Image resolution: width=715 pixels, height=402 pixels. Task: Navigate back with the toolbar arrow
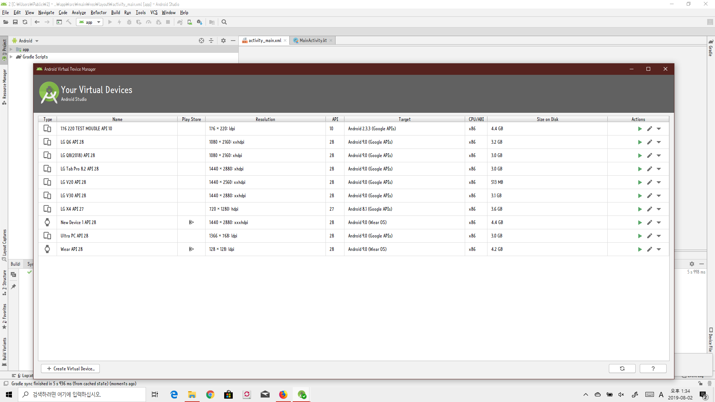[x=37, y=22]
